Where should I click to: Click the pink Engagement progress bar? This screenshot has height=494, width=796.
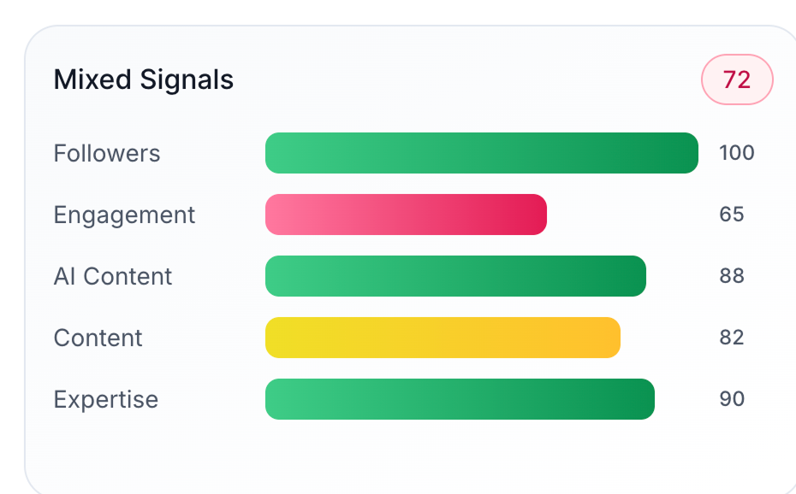click(x=406, y=215)
